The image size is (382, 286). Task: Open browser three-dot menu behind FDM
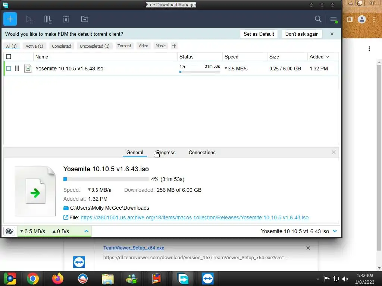374,19
